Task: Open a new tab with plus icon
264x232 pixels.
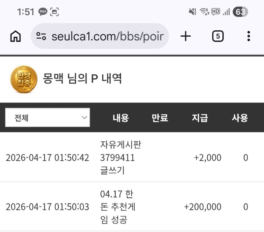Action: [186, 36]
